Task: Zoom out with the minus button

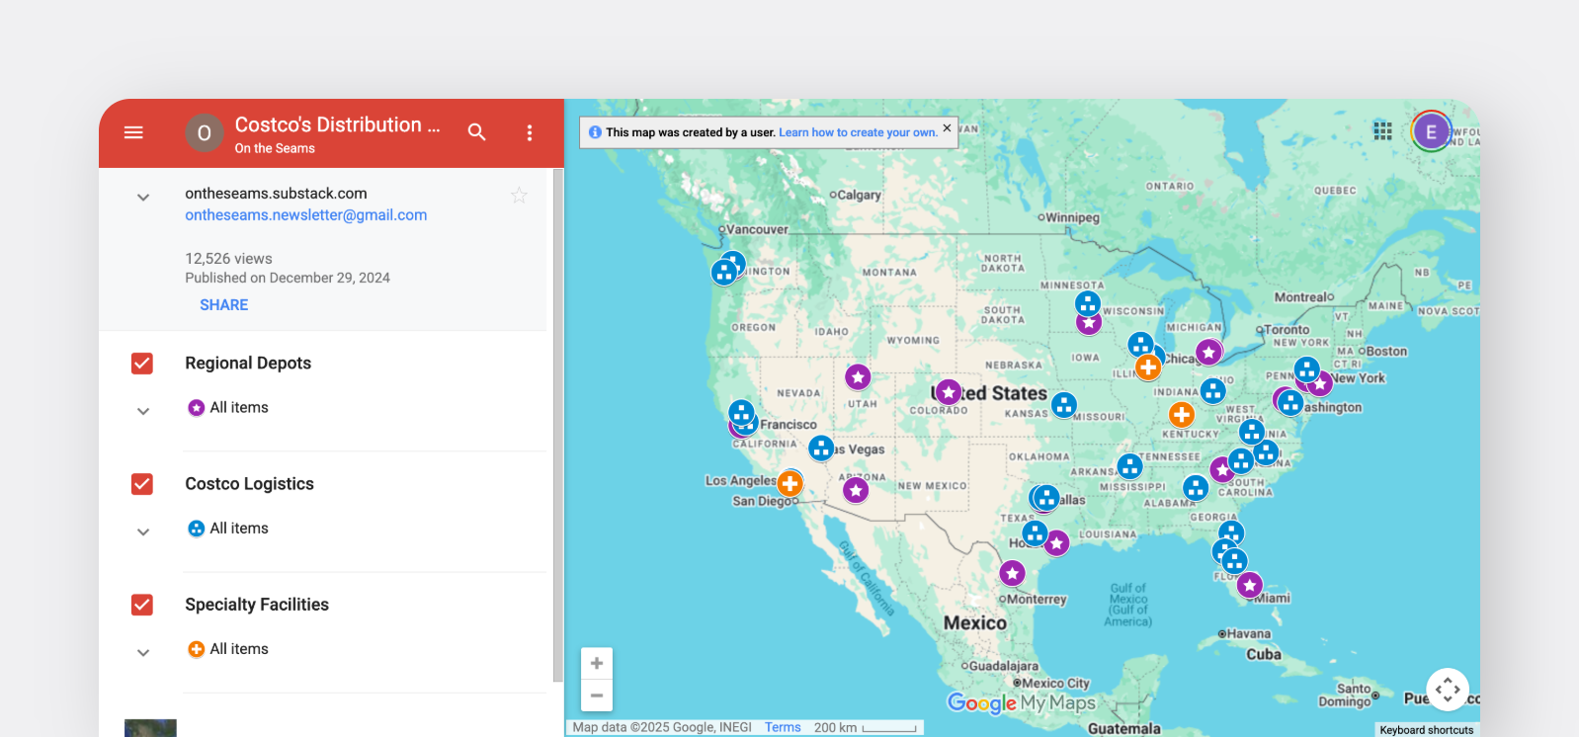Action: (597, 696)
